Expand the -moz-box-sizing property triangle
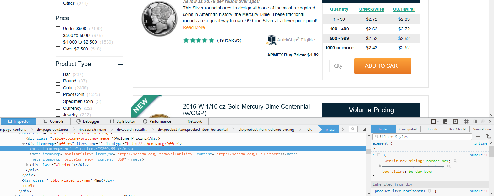The image size is (494, 196). tap(380, 166)
